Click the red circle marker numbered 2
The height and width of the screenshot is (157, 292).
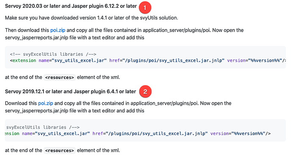(x=145, y=92)
